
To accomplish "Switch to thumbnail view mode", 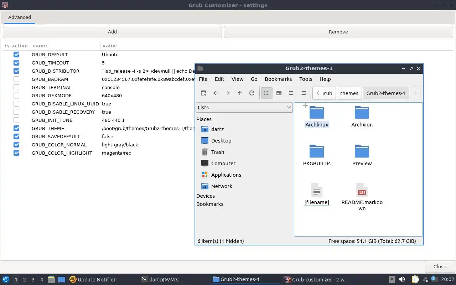I will tap(279, 93).
